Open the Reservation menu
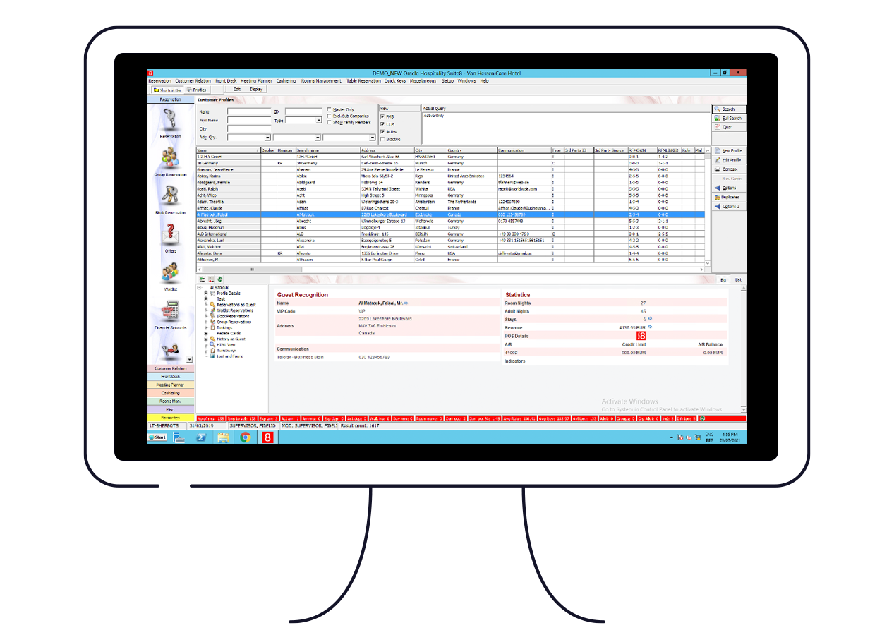 (x=159, y=81)
